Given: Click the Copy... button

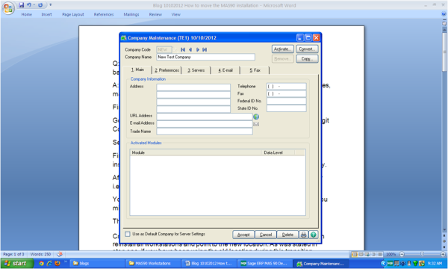Looking at the screenshot, I should point(307,59).
